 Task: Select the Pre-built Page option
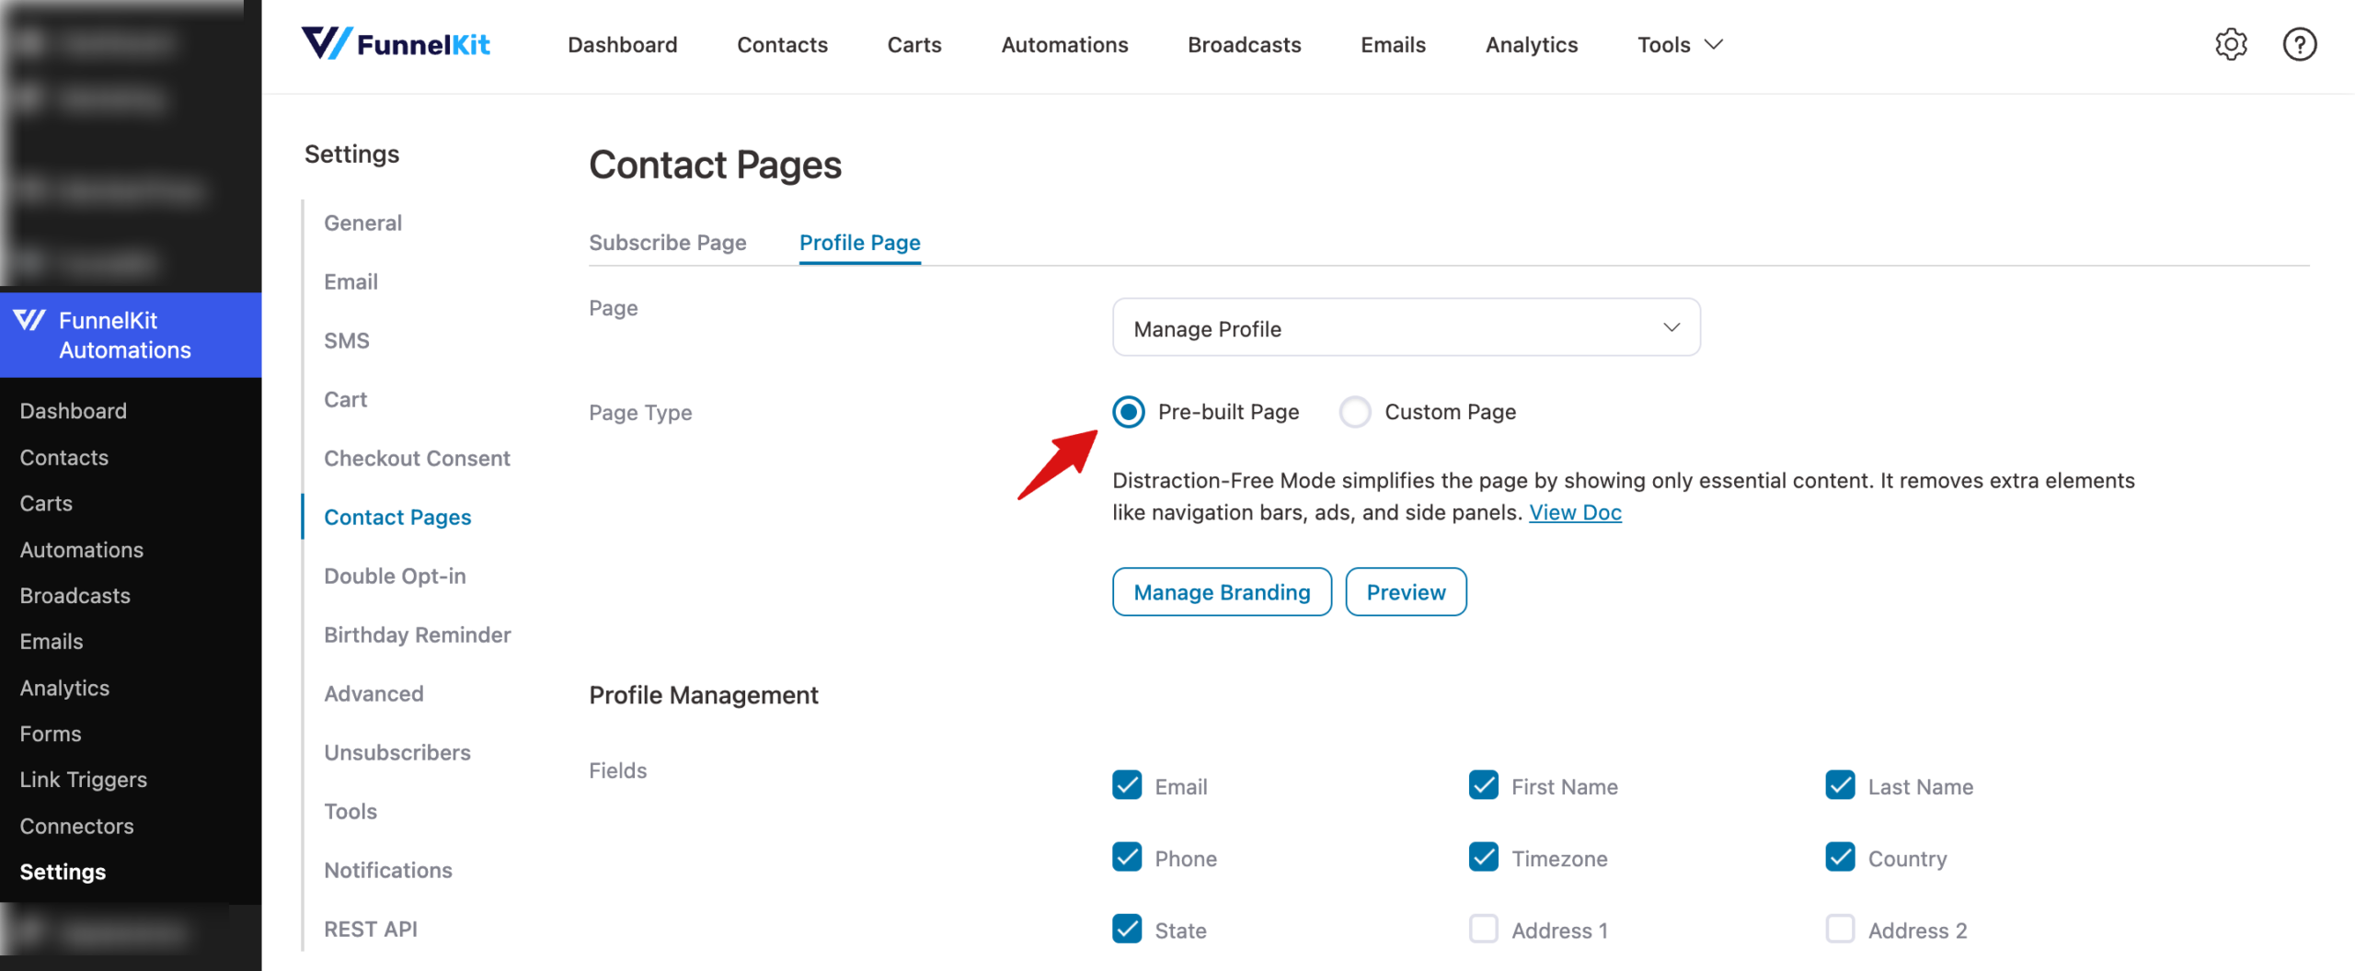pos(1128,412)
